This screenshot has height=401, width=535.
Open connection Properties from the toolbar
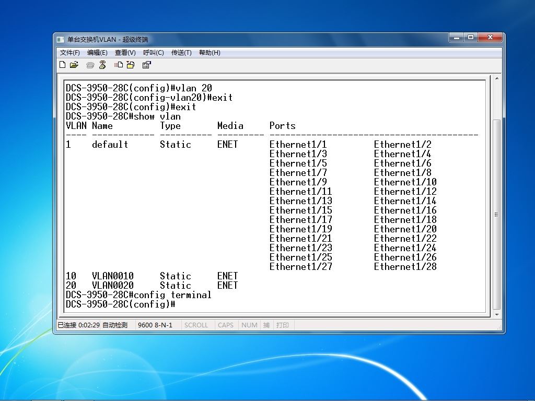(146, 65)
